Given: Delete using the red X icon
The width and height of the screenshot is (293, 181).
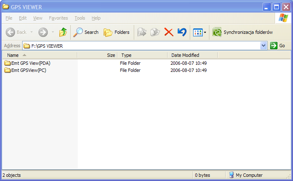Looking at the screenshot, I should click(169, 32).
